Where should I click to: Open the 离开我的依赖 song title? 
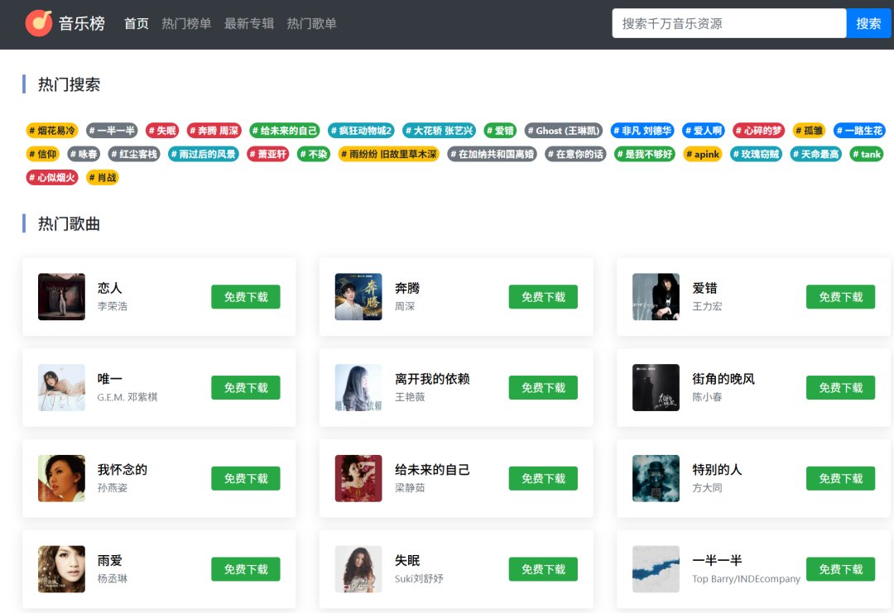coord(432,379)
